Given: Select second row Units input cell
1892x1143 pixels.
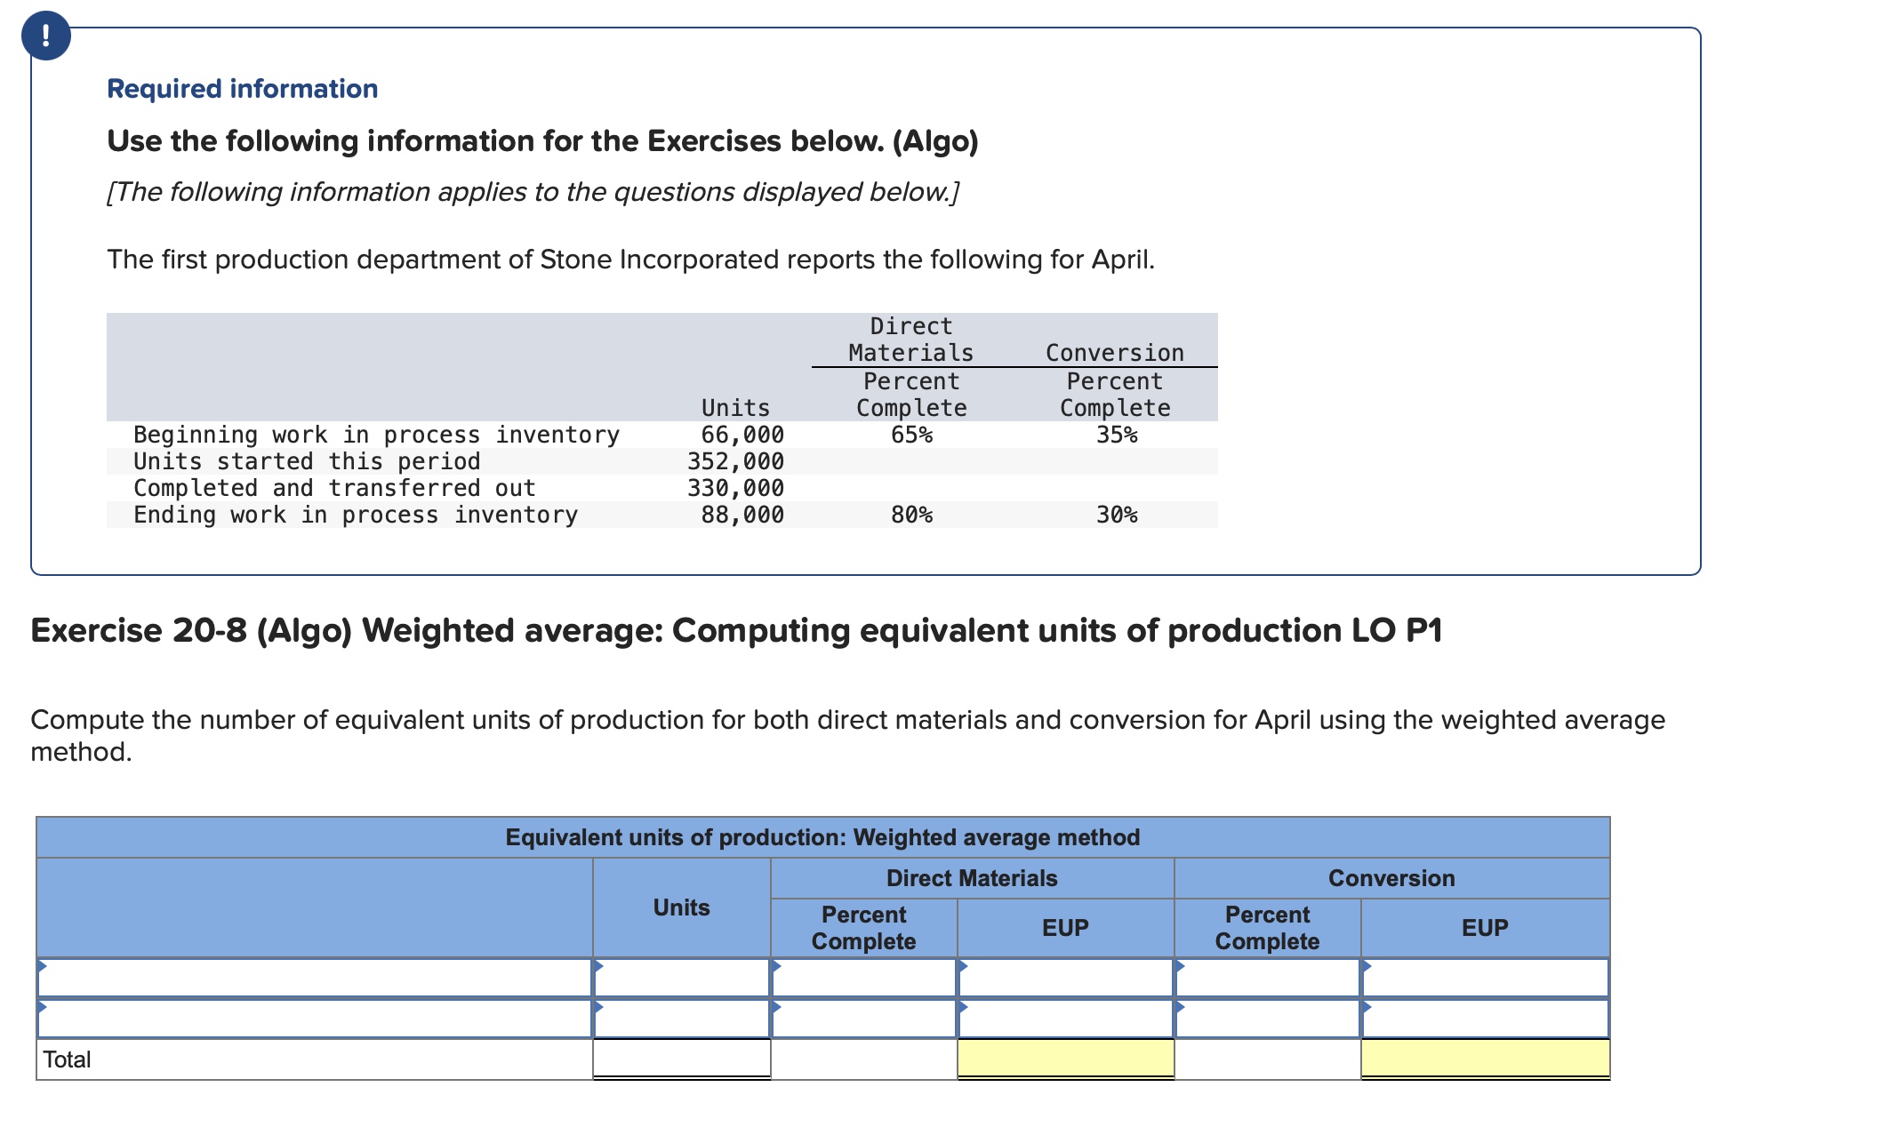Looking at the screenshot, I should coord(681,1019).
